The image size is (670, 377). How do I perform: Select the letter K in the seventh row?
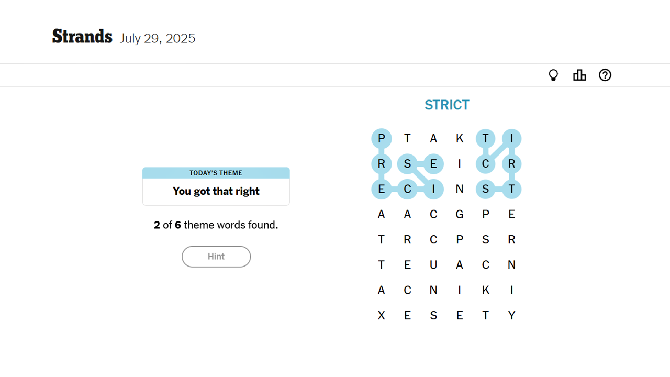click(x=486, y=290)
